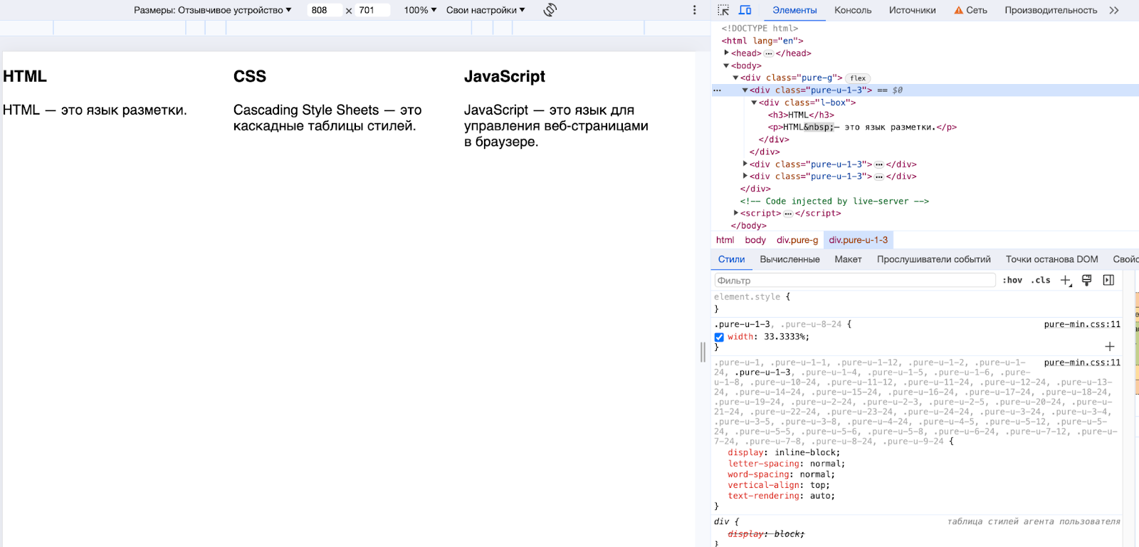This screenshot has width=1139, height=547.
Task: Open the 100% zoom dropdown
Action: [x=420, y=10]
